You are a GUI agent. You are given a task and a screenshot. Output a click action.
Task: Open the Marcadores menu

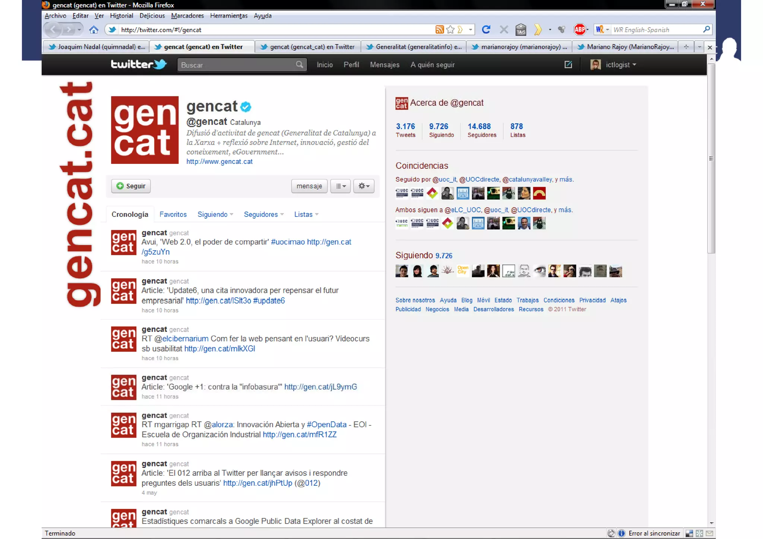click(187, 16)
